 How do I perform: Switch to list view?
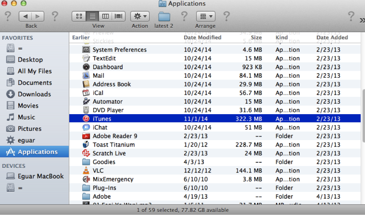point(92,16)
